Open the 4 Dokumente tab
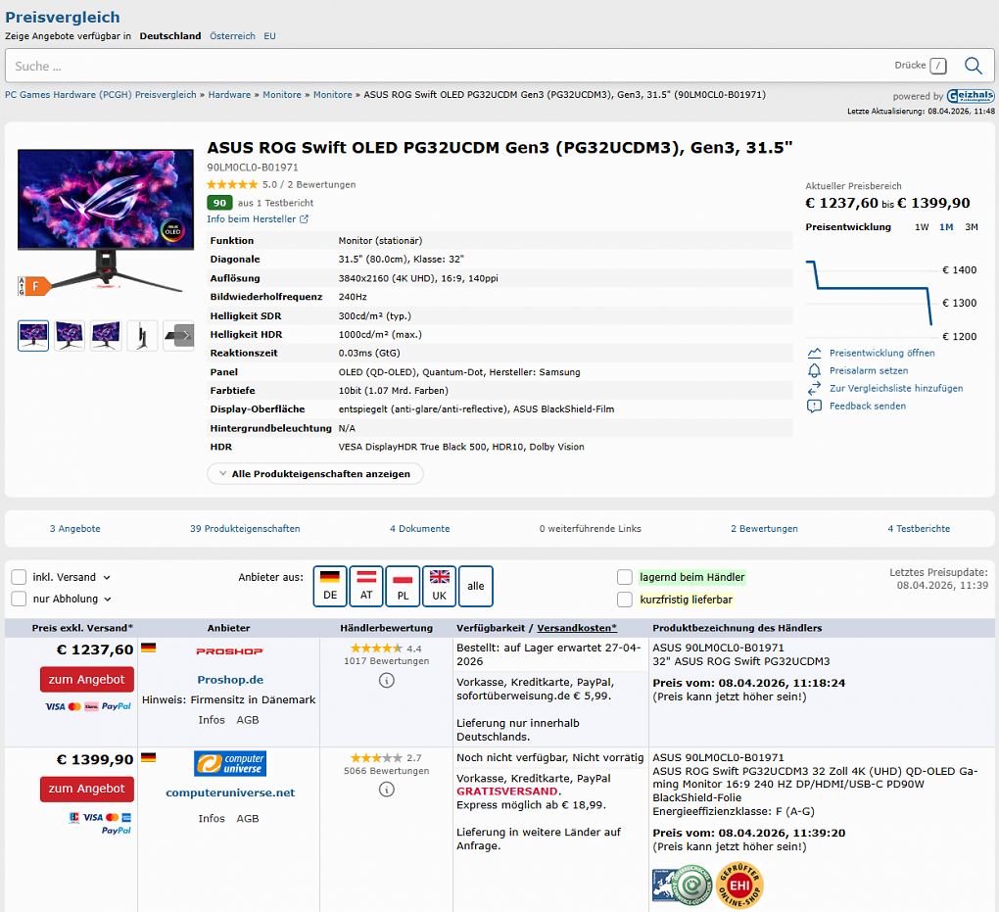 pyautogui.click(x=420, y=528)
